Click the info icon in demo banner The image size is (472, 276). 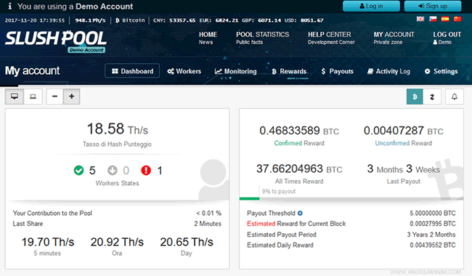10,6
